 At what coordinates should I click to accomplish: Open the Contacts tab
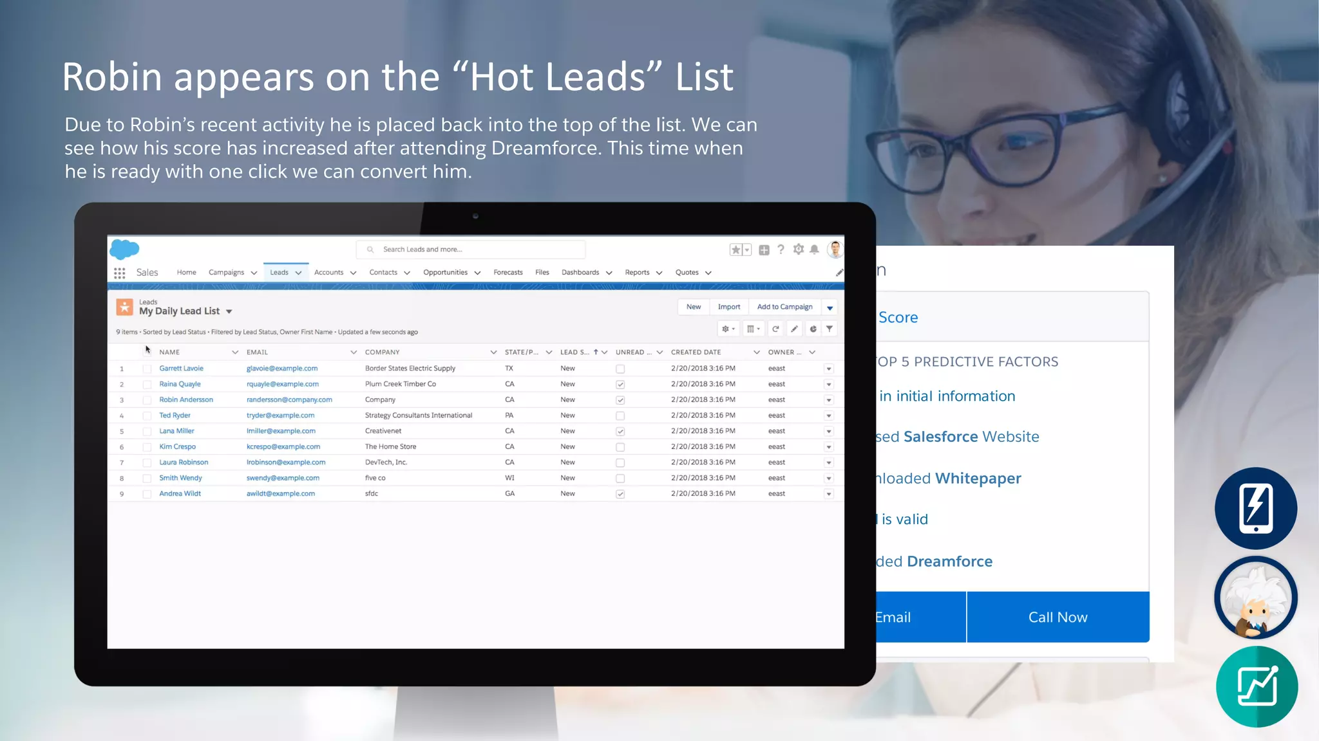(x=383, y=272)
